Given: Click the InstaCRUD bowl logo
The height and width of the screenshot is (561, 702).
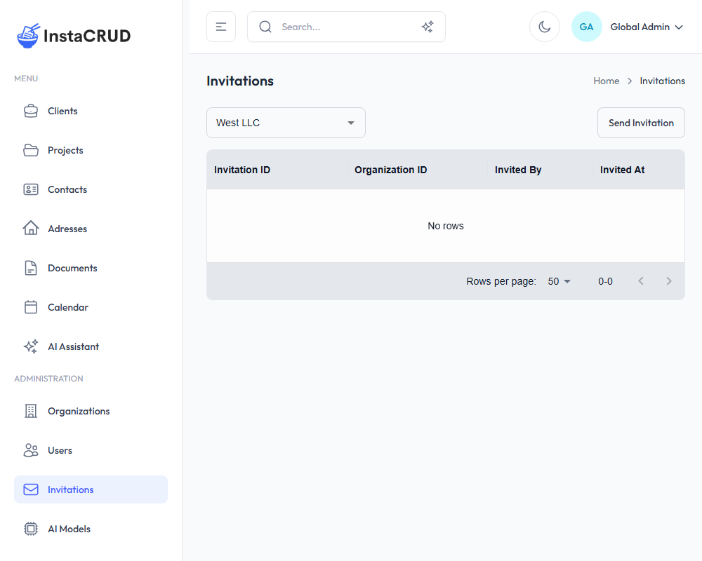Looking at the screenshot, I should (x=29, y=36).
